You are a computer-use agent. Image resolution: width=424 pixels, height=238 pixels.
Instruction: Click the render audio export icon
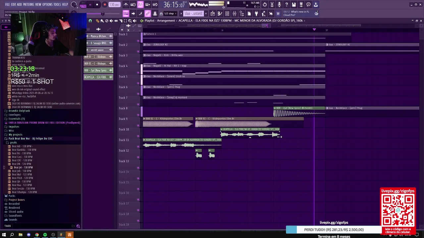click(x=301, y=5)
